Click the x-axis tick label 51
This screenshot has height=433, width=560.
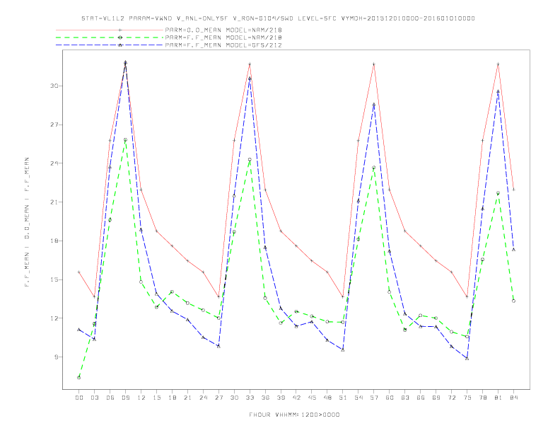343,398
